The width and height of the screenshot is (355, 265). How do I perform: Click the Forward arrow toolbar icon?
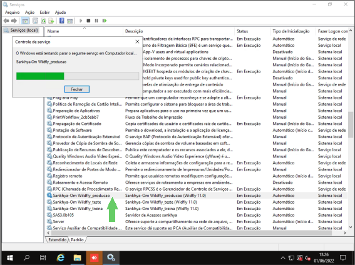tap(14, 21)
